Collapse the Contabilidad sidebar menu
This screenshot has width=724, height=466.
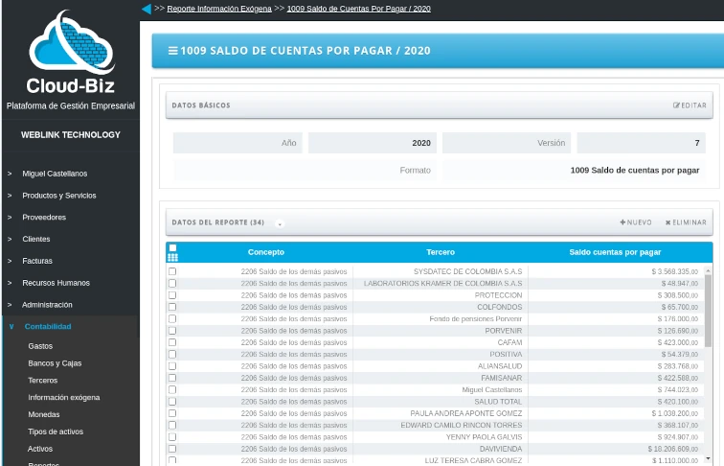(x=48, y=326)
